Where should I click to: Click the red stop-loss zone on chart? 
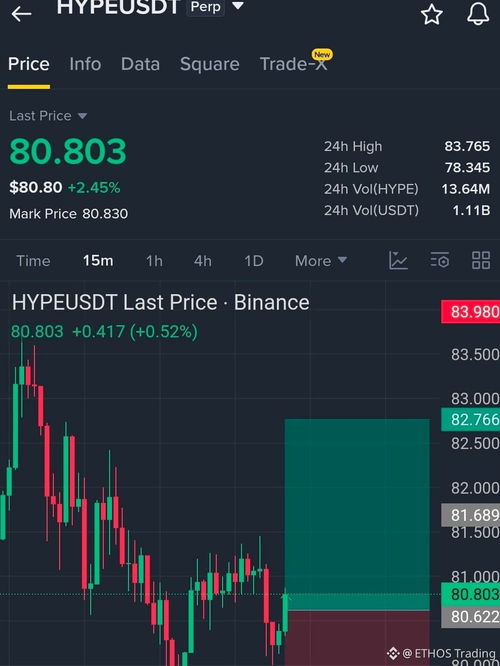click(x=357, y=638)
